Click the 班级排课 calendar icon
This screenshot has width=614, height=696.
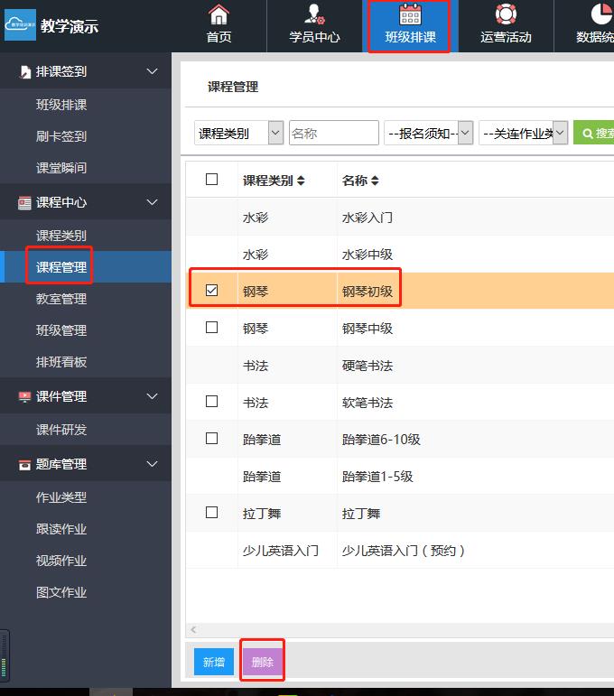[x=410, y=14]
